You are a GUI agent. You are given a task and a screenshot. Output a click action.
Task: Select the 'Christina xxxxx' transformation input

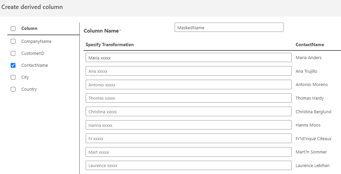(188, 112)
